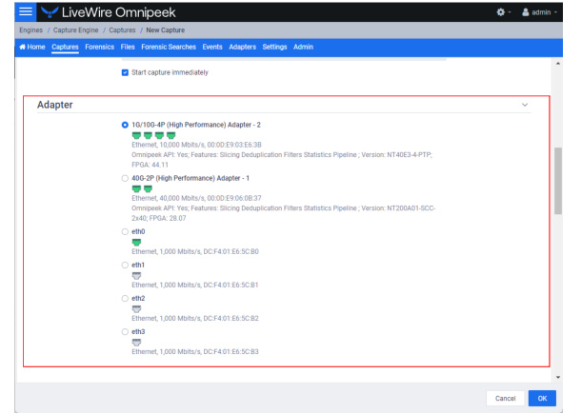Select the eth2 adapter radio
Viewport: 581px width, 414px height.
click(x=125, y=298)
